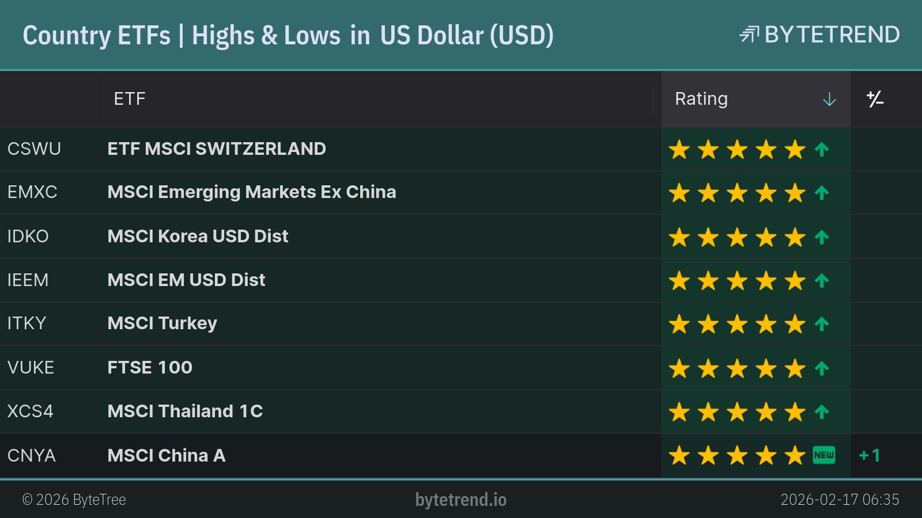Click the green up arrow for CSWU
This screenshot has width=922, height=518.
pyautogui.click(x=822, y=150)
